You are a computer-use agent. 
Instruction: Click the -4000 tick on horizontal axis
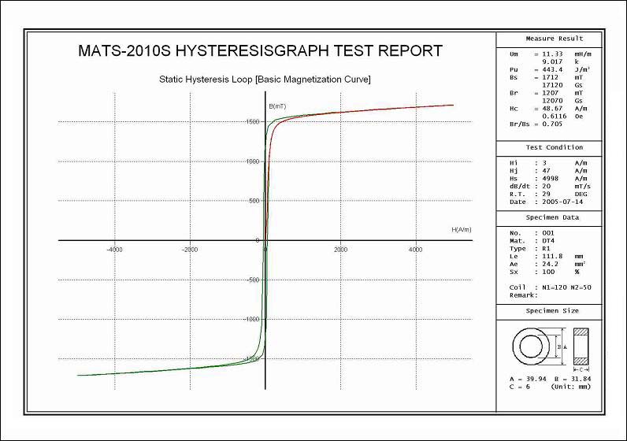pyautogui.click(x=114, y=250)
